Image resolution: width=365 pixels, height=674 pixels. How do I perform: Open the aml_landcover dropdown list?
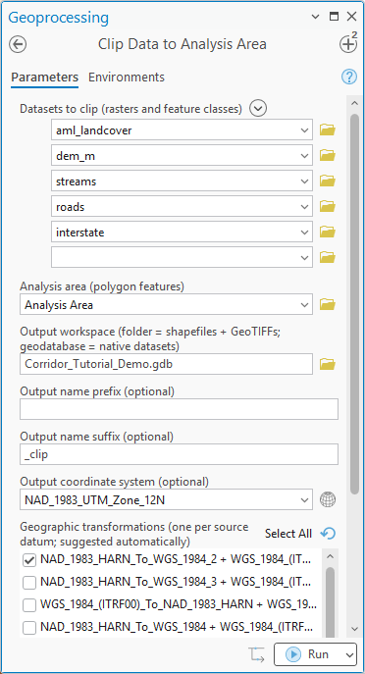305,130
